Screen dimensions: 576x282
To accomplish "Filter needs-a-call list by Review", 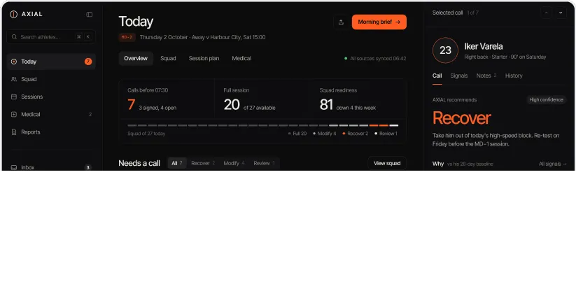I will (264, 163).
